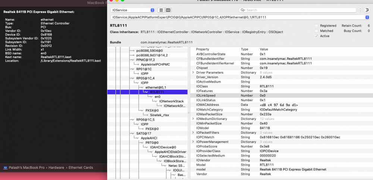Toggle the Matched checkbox
The width and height of the screenshot is (373, 180).
[x=316, y=31]
